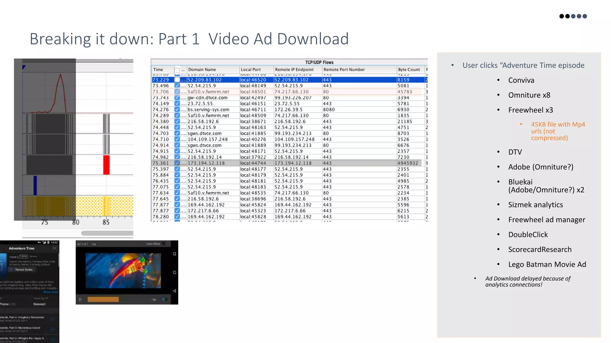Click the dark blue marker in graph

35,185
